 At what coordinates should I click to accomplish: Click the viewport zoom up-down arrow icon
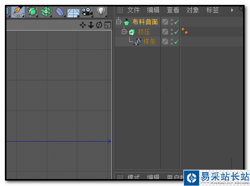click(91, 25)
